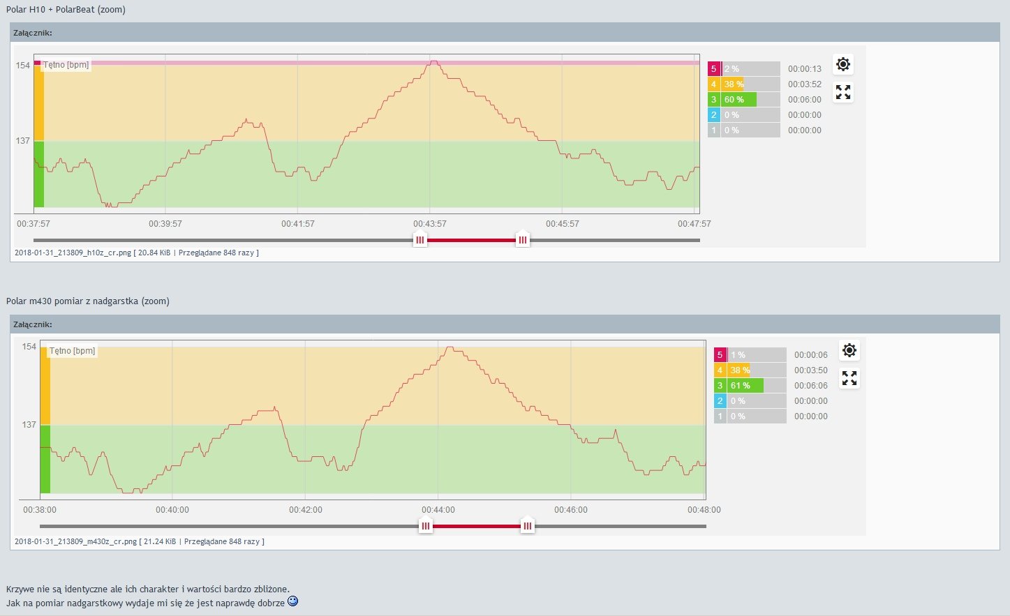This screenshot has width=1010, height=616.
Task: Click right range handle on H10 slider
Action: click(x=523, y=240)
